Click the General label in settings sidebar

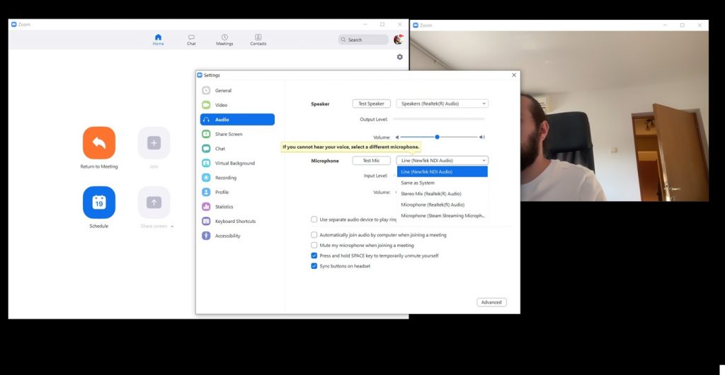[223, 91]
